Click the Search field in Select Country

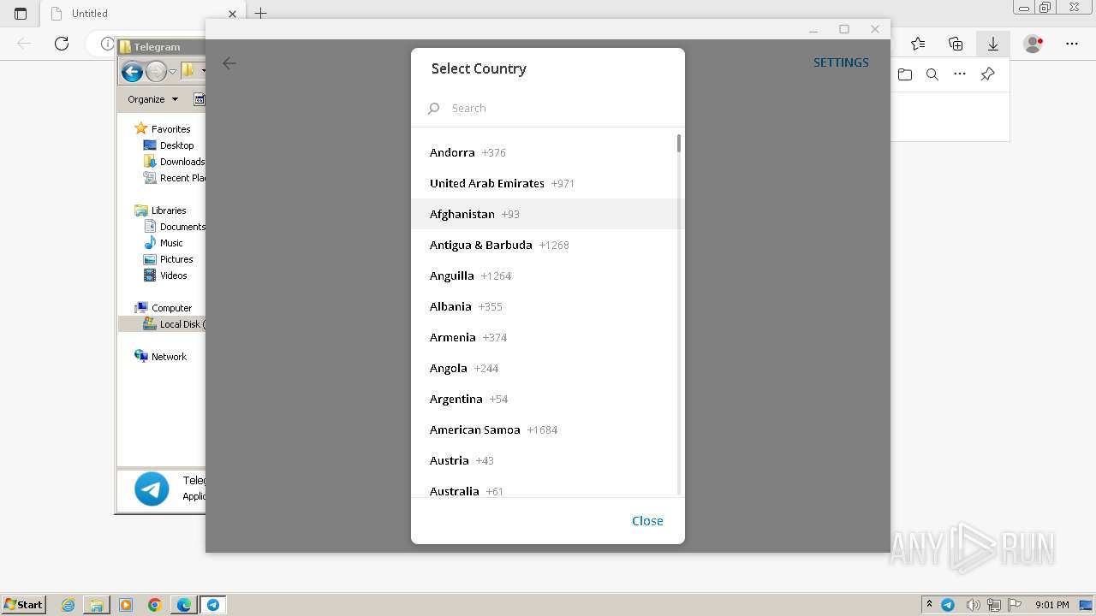(x=548, y=108)
